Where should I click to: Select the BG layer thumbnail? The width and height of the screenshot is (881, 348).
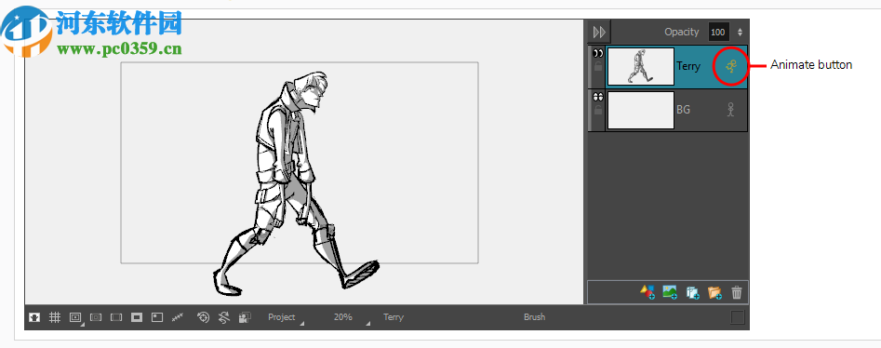coord(641,110)
